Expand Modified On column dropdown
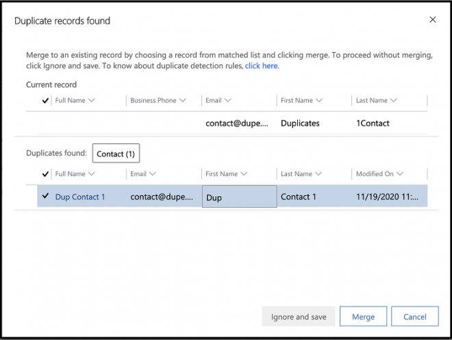The height and width of the screenshot is (340, 452). pos(400,174)
